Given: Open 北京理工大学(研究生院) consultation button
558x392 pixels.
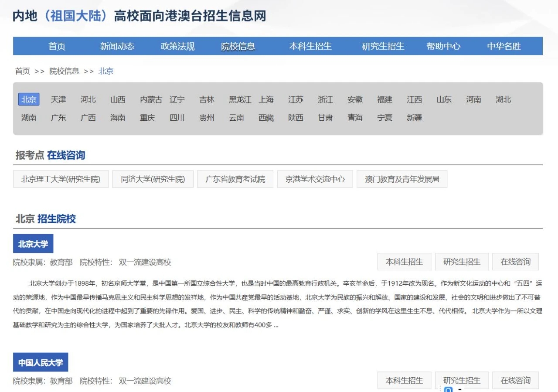Looking at the screenshot, I should pyautogui.click(x=61, y=179).
